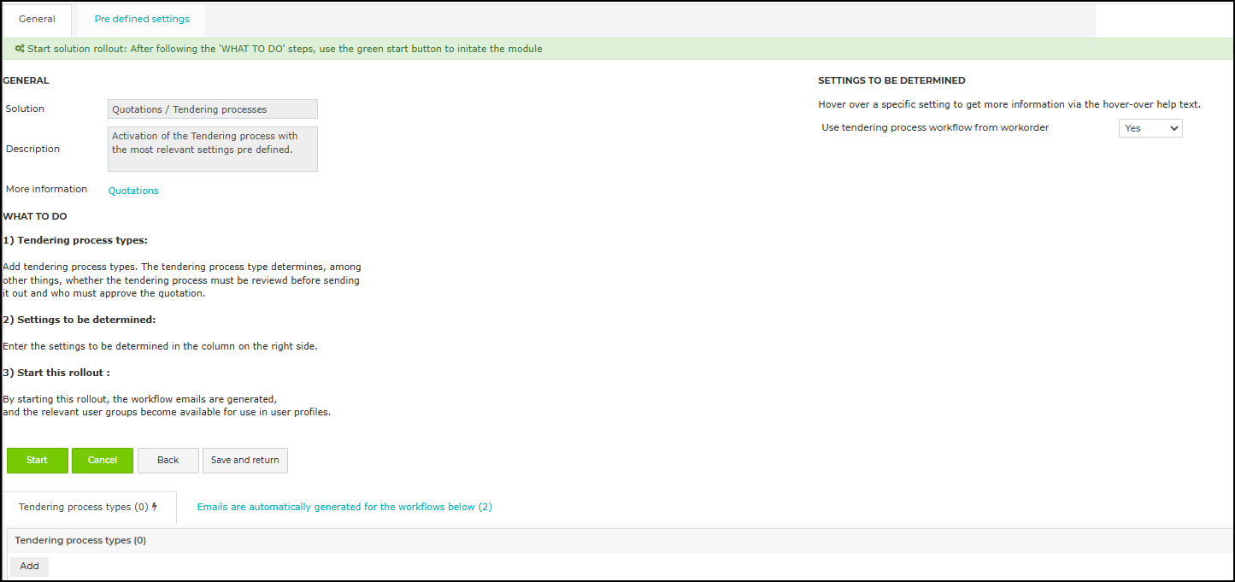Click the 'More information' label

[x=46, y=189]
